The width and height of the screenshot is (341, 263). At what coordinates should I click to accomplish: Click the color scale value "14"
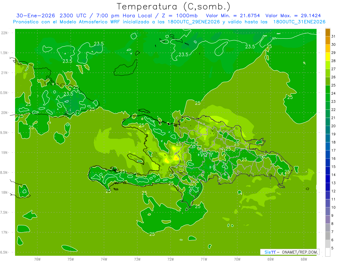333,175
